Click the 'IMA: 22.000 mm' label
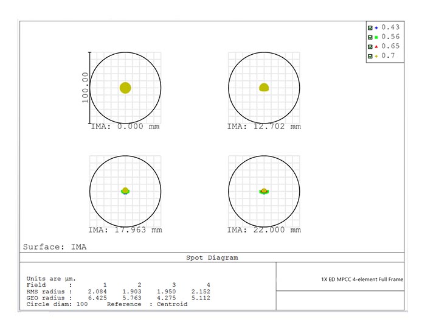This screenshot has width=422, height=325. coord(264,230)
